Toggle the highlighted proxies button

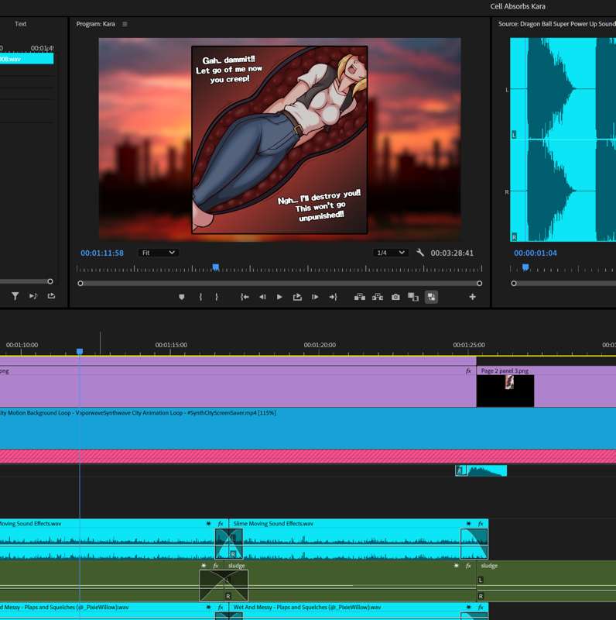[x=431, y=297]
